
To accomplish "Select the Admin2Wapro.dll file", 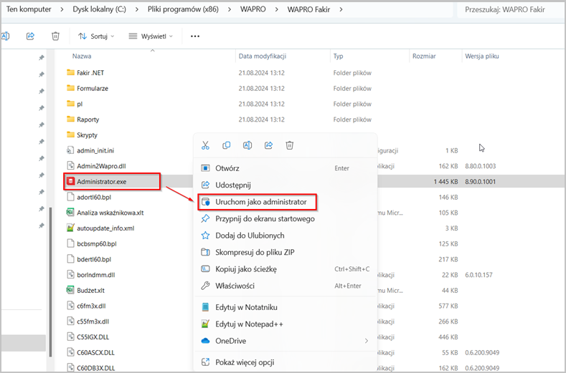I will click(101, 166).
